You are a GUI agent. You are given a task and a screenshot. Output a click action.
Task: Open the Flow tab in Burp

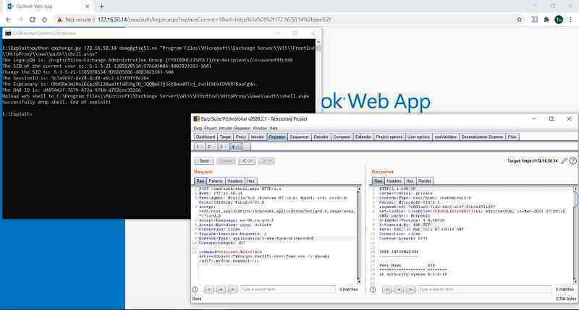(x=512, y=137)
